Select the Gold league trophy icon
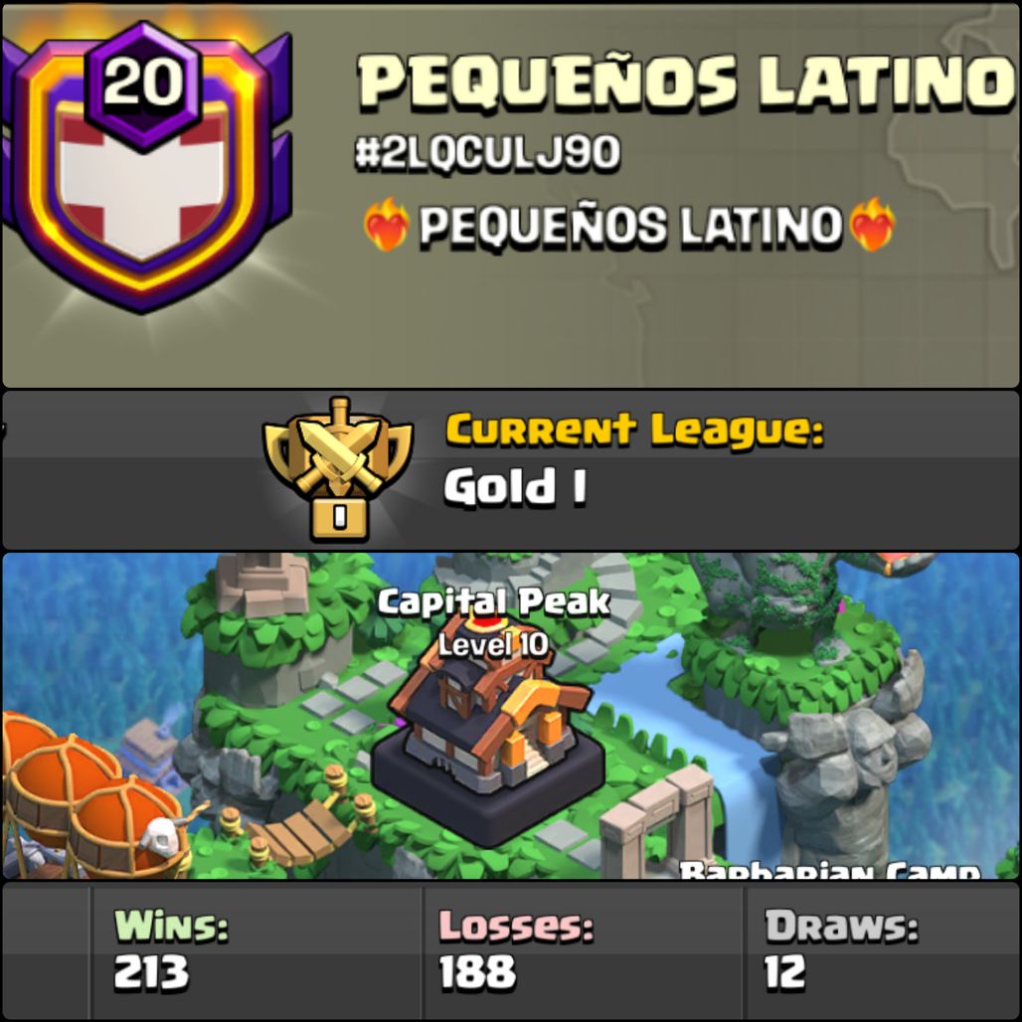Viewport: 1022px width, 1022px height. coord(338,469)
